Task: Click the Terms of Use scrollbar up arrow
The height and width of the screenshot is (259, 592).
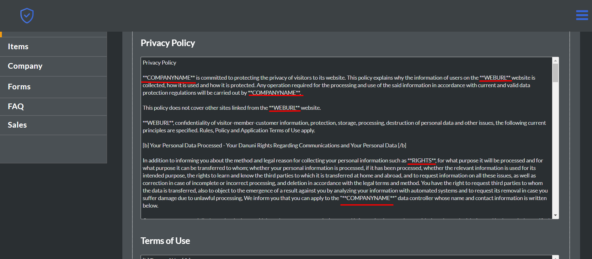Action: pos(555,257)
